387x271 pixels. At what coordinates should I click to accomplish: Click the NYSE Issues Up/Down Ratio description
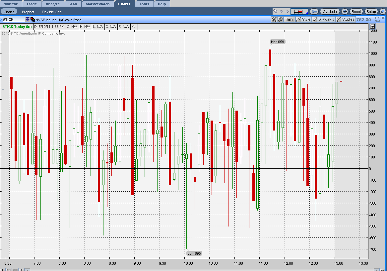(58, 20)
